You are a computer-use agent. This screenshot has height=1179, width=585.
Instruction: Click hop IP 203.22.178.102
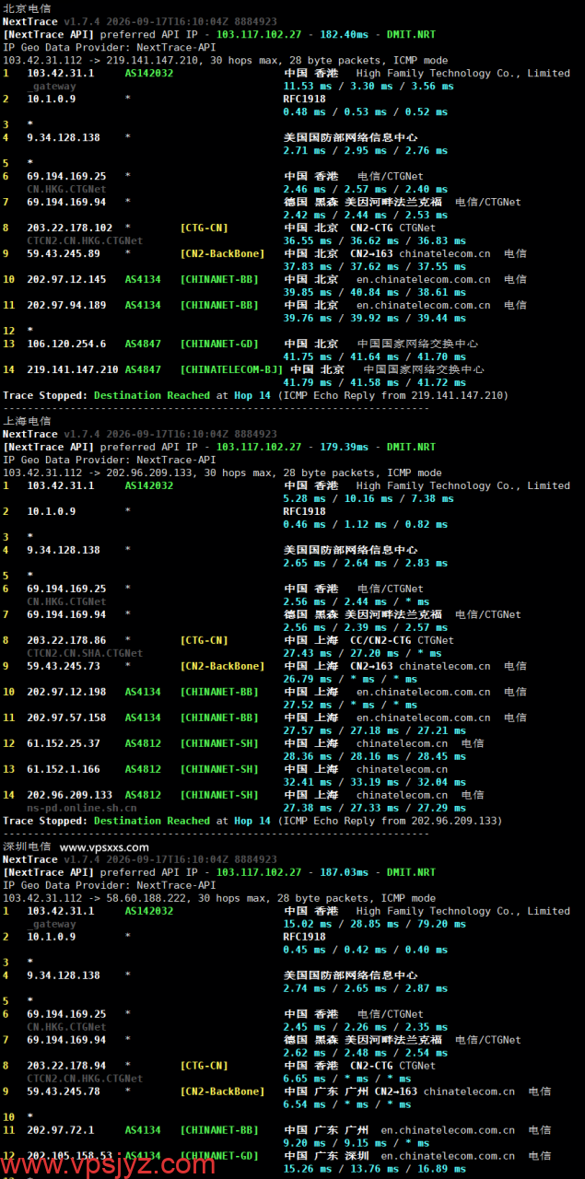click(x=70, y=228)
